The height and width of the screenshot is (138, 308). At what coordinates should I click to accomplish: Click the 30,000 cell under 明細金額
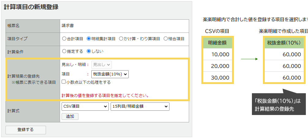[217, 78]
